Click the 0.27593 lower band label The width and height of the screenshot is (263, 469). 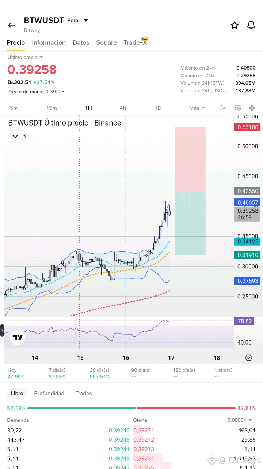[247, 281]
